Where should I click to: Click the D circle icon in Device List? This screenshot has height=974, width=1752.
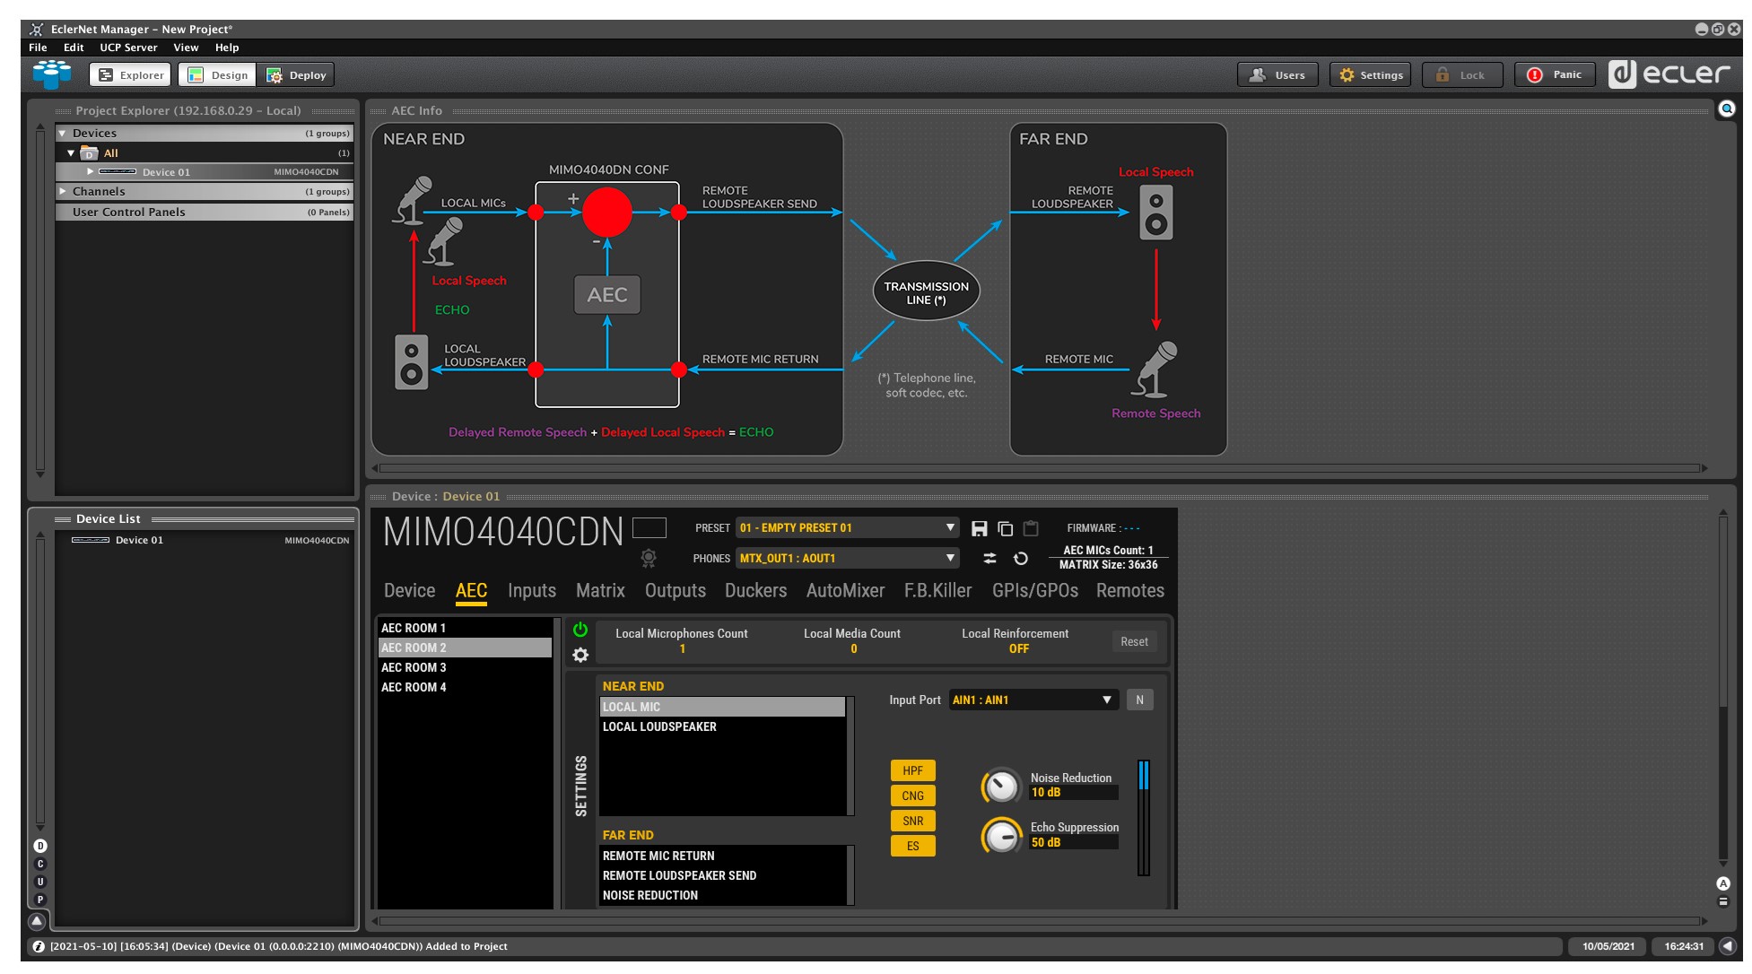pos(39,846)
